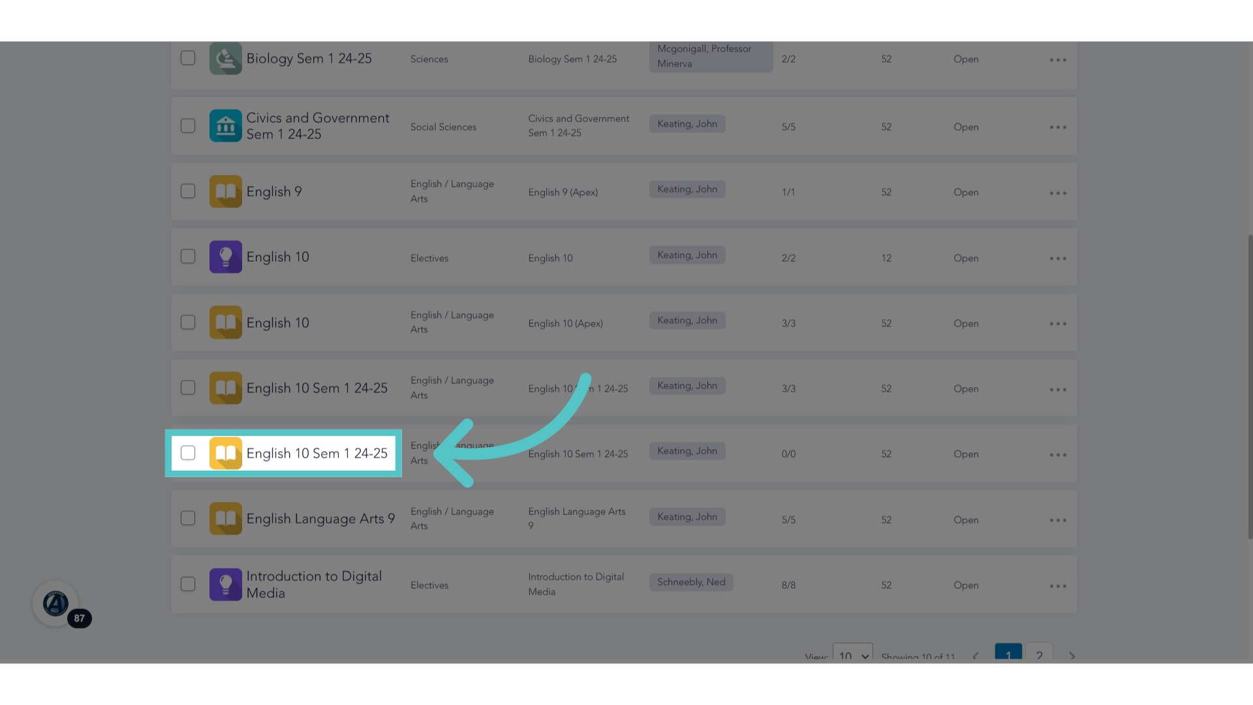This screenshot has height=705, width=1253.
Task: Check the Introduction to Digital Media checkbox
Action: pyautogui.click(x=188, y=584)
